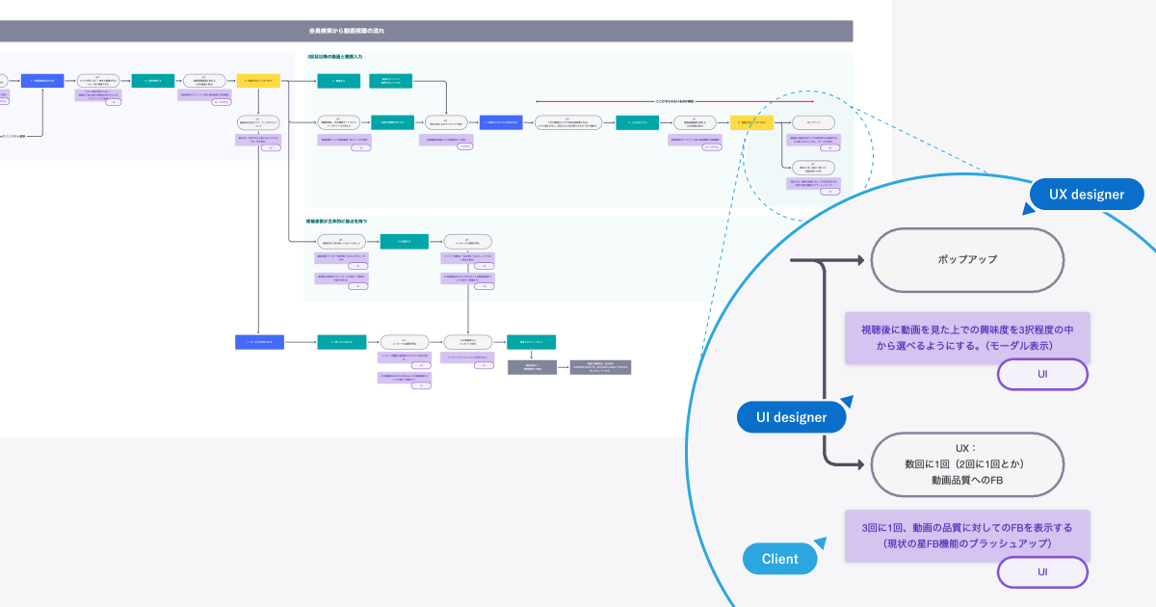Click the UI tag under the 興味度 note
Image resolution: width=1156 pixels, height=607 pixels.
(1042, 374)
